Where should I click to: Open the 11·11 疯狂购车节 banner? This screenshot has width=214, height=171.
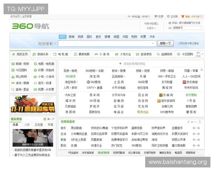coord(33,104)
